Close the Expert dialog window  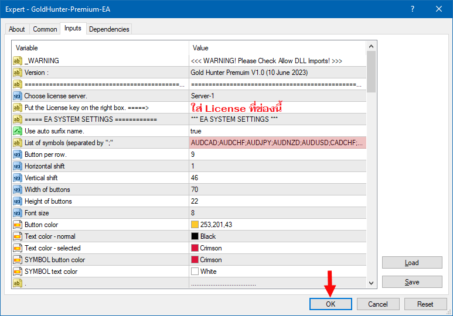coord(439,9)
